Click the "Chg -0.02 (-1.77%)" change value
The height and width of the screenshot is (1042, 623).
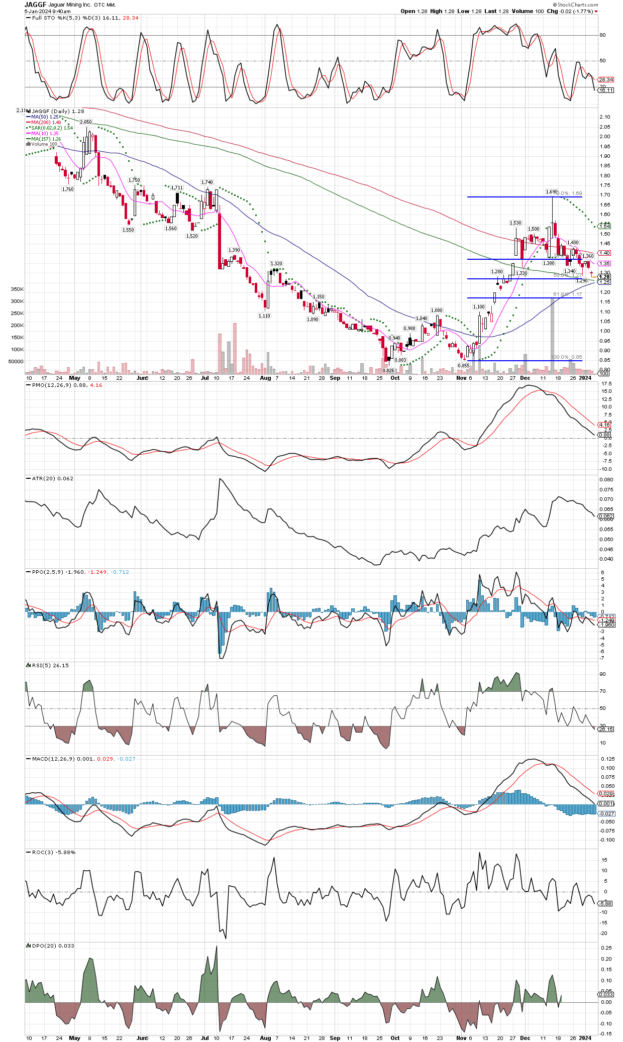coord(570,11)
